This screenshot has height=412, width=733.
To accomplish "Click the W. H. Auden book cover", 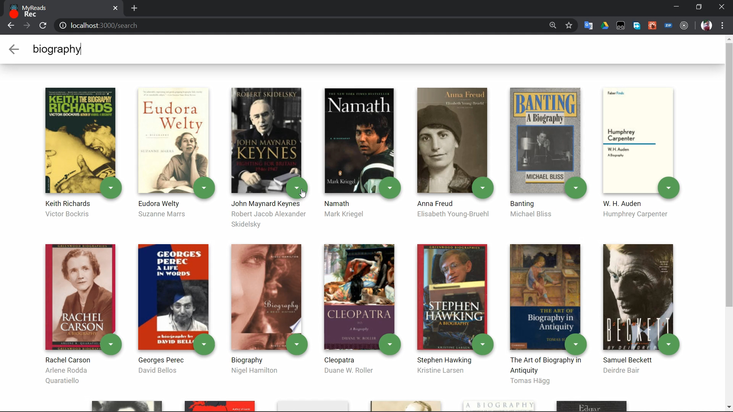I will coord(638,140).
